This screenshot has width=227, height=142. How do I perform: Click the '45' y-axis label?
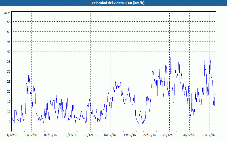pos(9,41)
